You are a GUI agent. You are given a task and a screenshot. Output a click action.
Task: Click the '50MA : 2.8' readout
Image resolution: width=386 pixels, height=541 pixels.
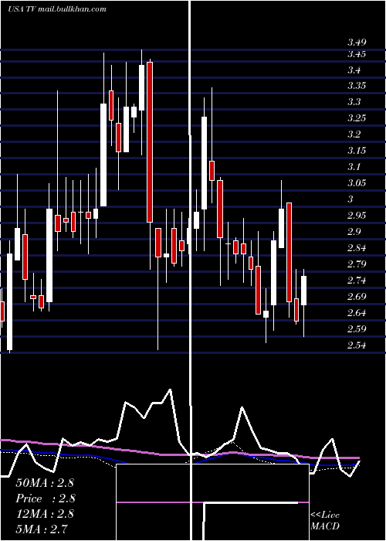[45, 483]
